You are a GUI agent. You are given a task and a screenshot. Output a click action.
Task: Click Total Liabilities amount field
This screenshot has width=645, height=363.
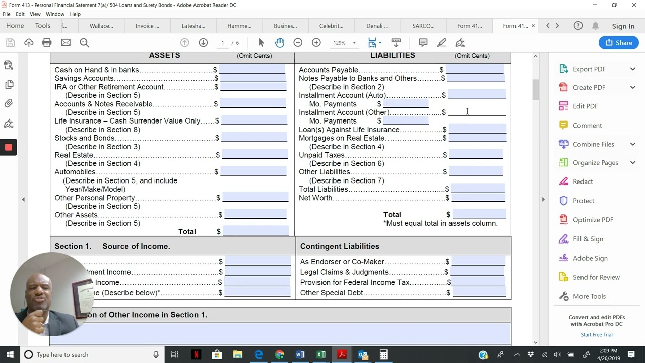pyautogui.click(x=478, y=189)
